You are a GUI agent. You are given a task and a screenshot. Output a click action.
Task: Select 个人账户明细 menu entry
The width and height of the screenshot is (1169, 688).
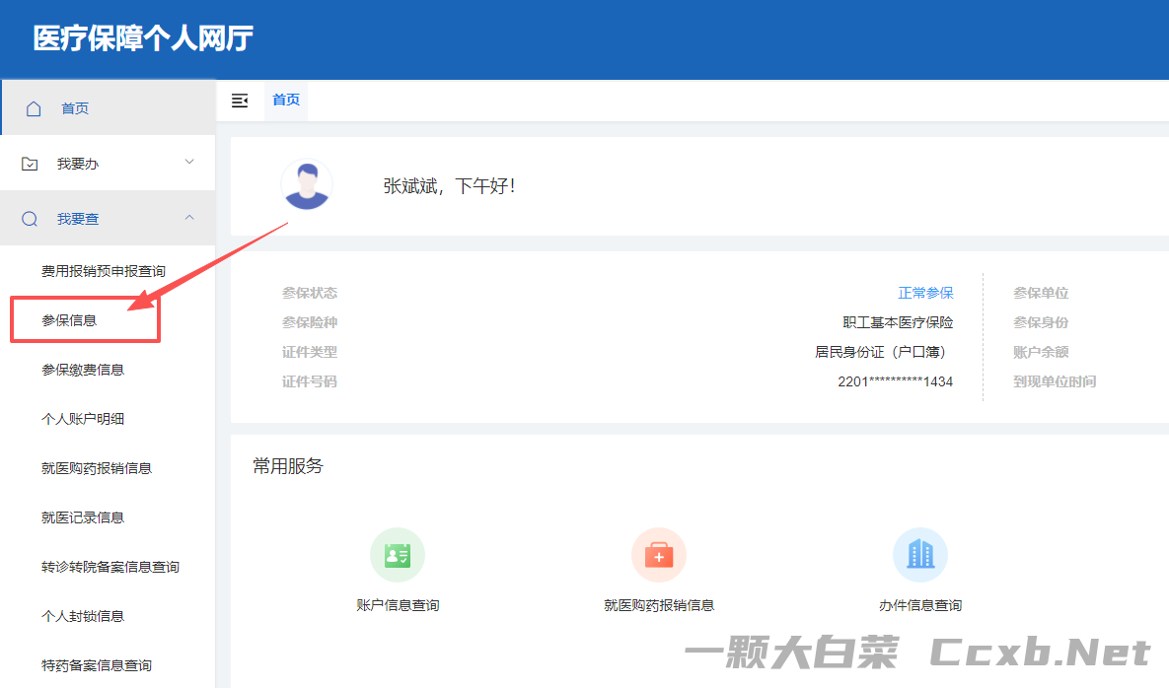tap(83, 419)
